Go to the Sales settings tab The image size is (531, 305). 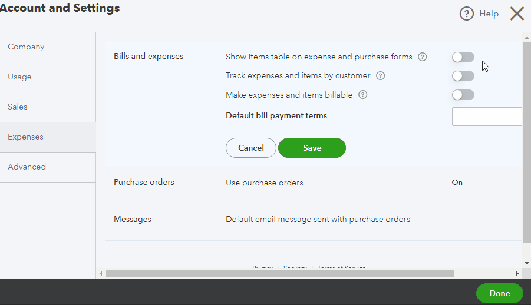pyautogui.click(x=18, y=107)
